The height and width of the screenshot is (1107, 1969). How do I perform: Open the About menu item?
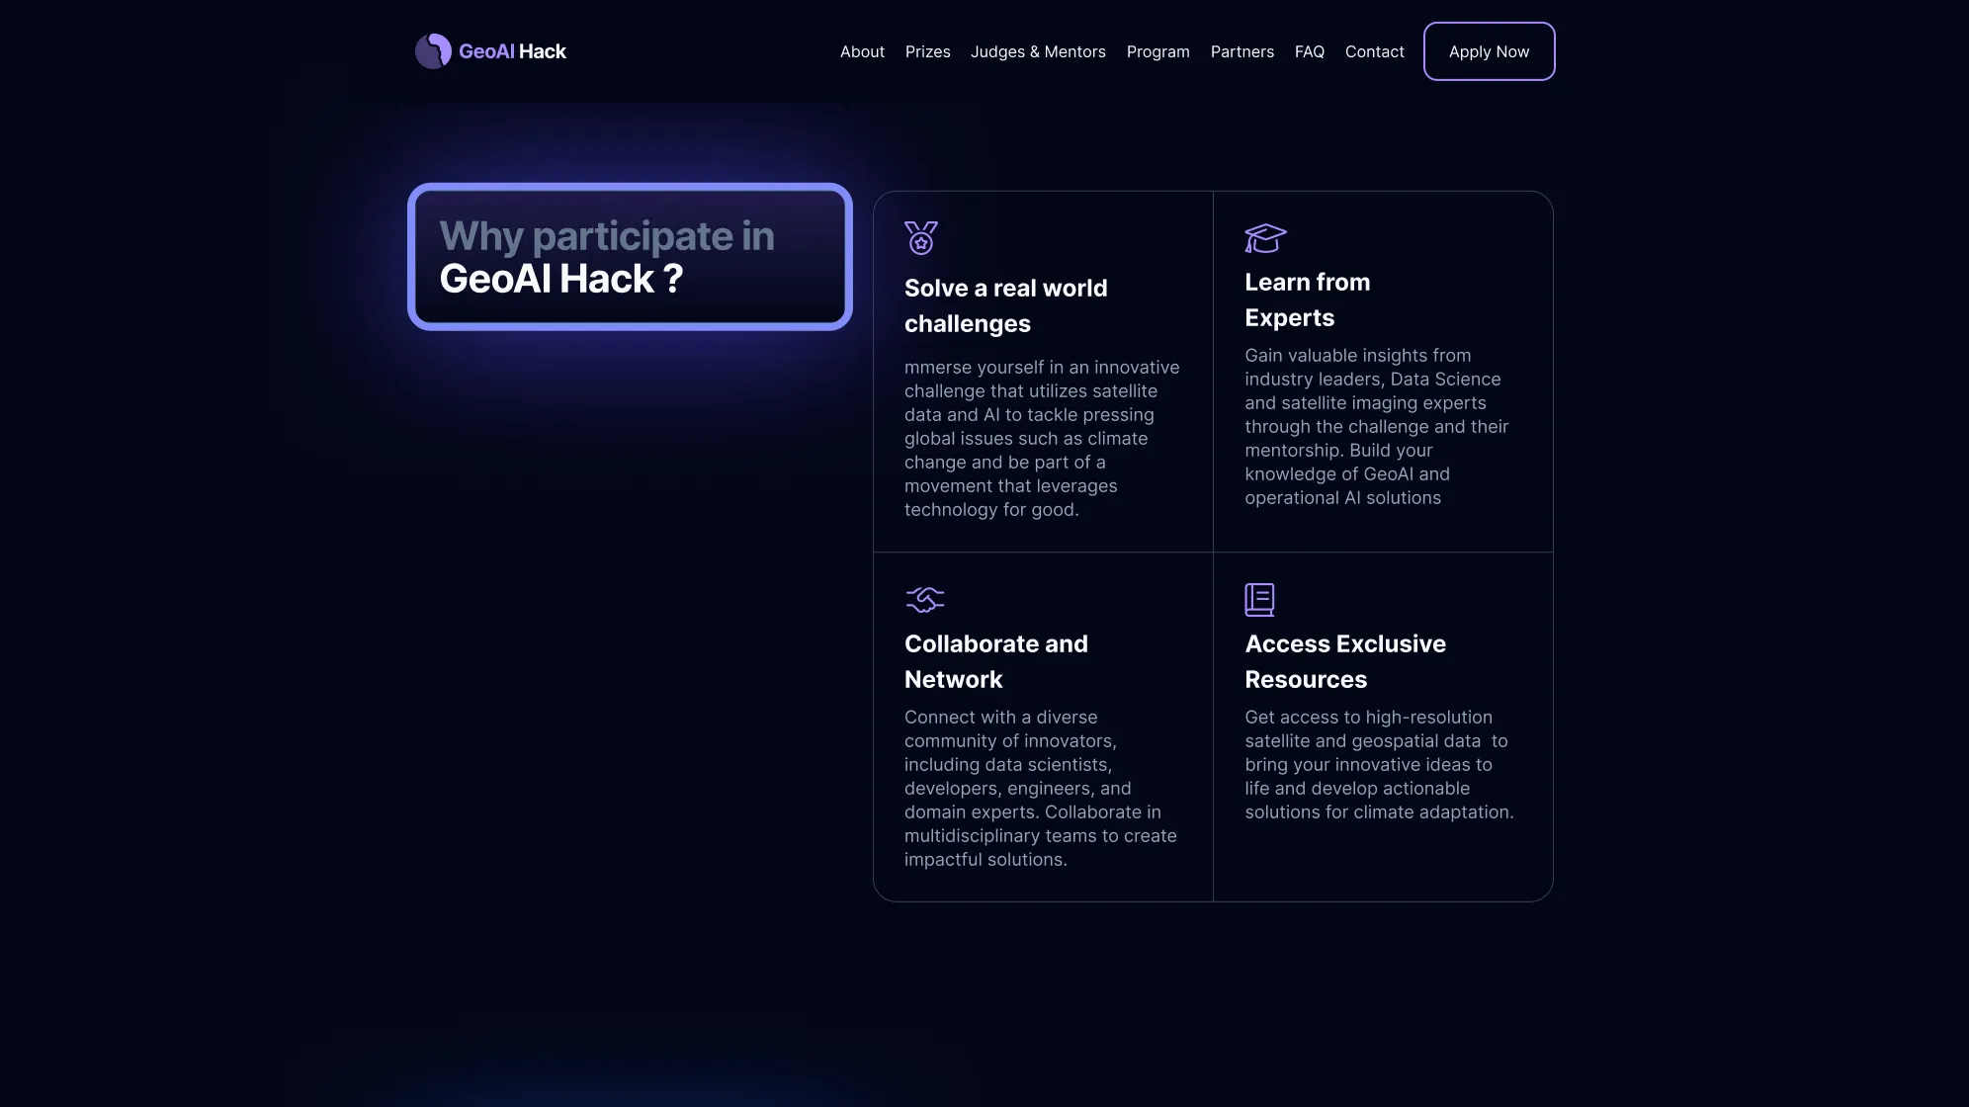(x=862, y=51)
